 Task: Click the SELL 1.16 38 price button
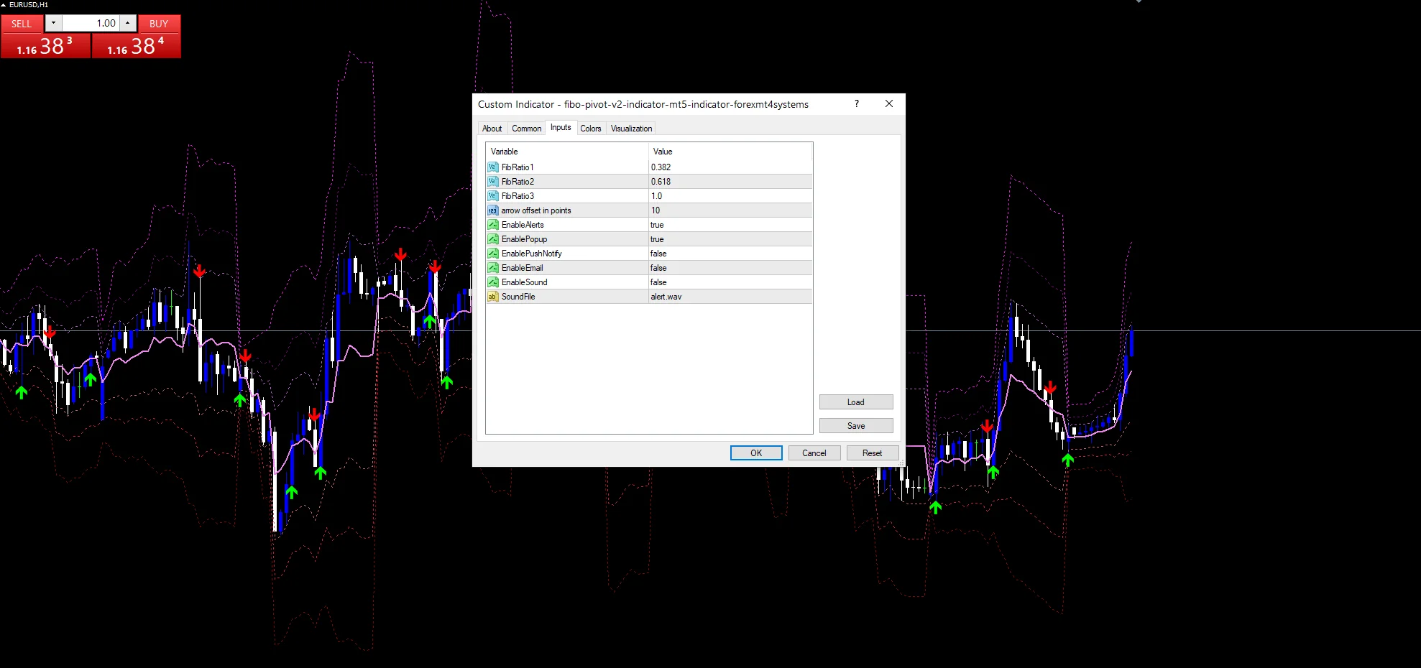tap(45, 46)
